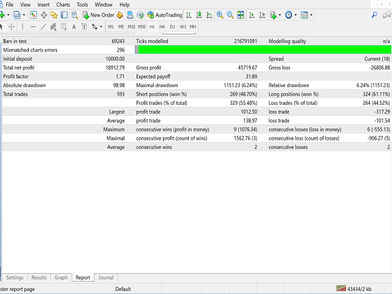The width and height of the screenshot is (392, 294).
Task: Open MetaEditor via the yellow book icon
Action: (x=120, y=15)
